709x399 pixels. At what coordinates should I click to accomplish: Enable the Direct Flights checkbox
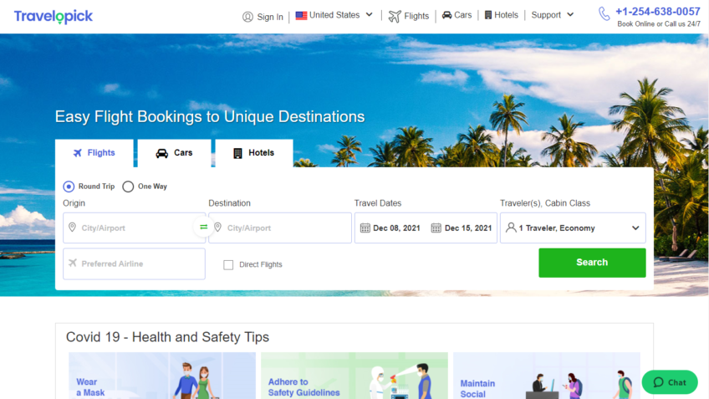[228, 264]
